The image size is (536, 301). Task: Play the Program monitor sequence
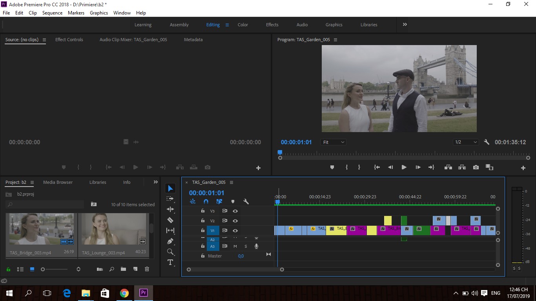(x=404, y=167)
